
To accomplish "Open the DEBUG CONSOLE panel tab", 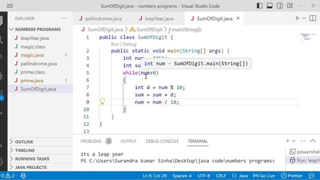I will [x=162, y=141].
